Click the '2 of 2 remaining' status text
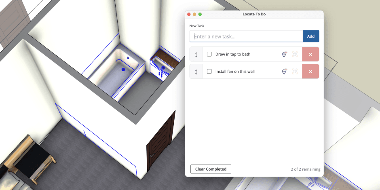This screenshot has height=190, width=380. (305, 169)
